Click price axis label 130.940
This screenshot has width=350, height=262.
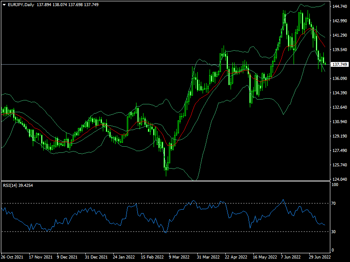pos(340,122)
